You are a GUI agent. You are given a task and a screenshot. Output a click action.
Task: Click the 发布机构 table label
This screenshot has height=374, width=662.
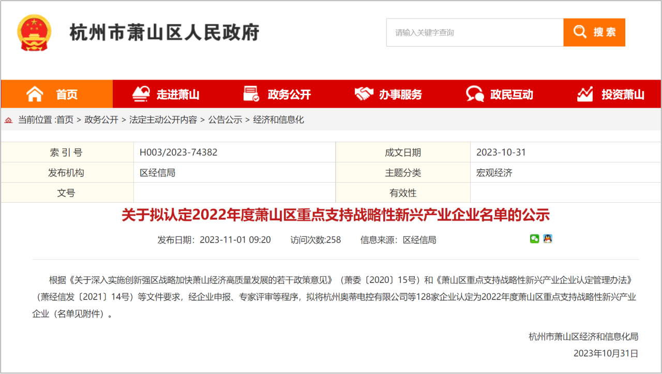66,173
